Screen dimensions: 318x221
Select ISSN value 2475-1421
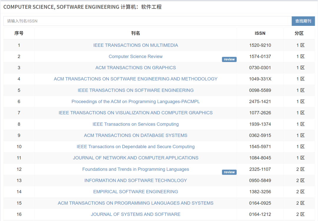[260, 102]
